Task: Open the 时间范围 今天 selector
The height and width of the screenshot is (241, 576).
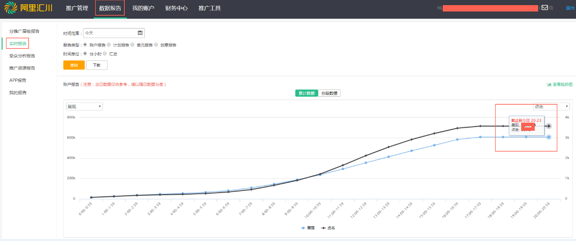Action: 114,33
